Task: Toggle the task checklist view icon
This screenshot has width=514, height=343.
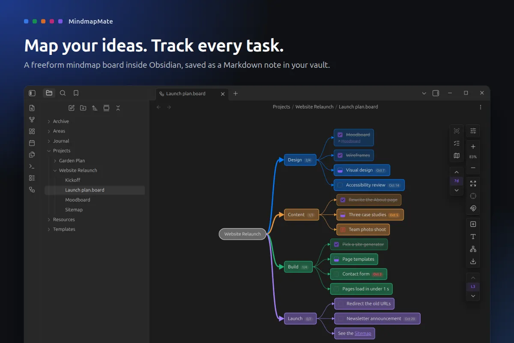Action: pyautogui.click(x=457, y=143)
